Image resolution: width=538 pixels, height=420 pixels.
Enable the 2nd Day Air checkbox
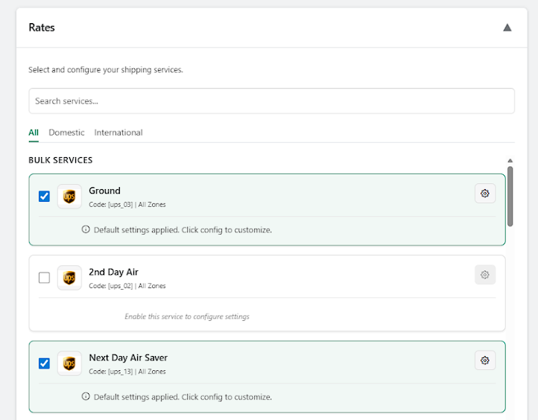coord(44,278)
